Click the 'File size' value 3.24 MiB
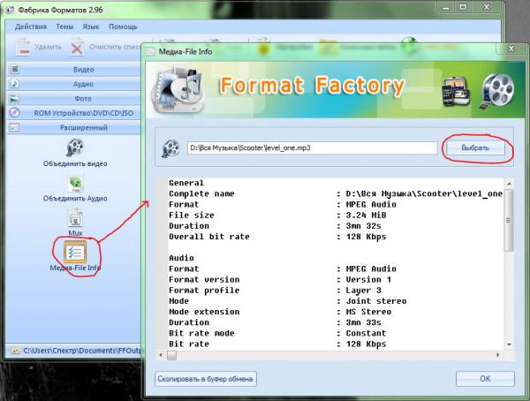The width and height of the screenshot is (530, 401). [366, 215]
